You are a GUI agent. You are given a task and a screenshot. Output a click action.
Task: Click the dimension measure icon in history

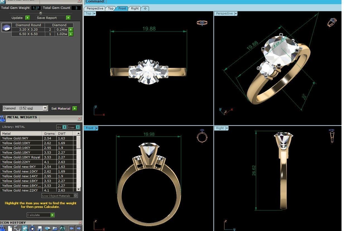click(17, 228)
